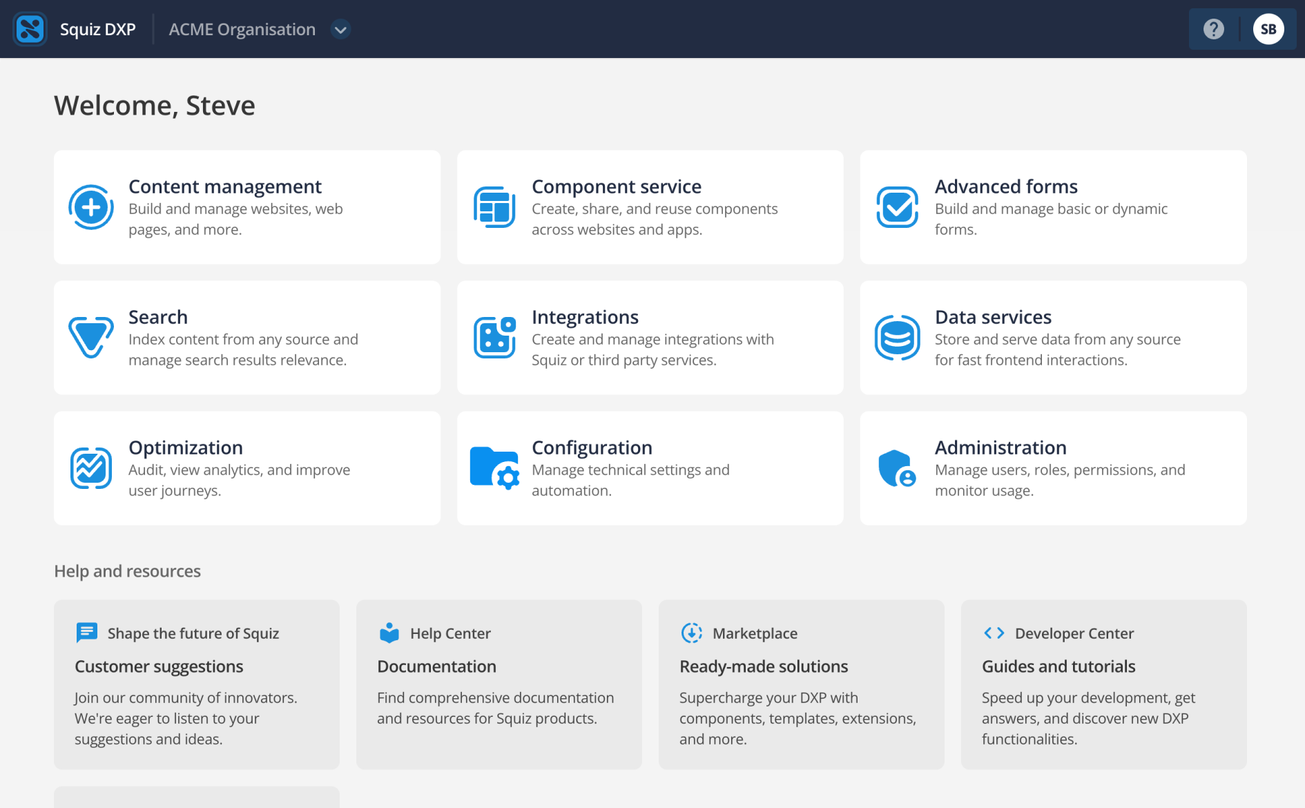Screen dimensions: 1305x808
Task: Click the 'Marketplace' label
Action: pyautogui.click(x=755, y=633)
